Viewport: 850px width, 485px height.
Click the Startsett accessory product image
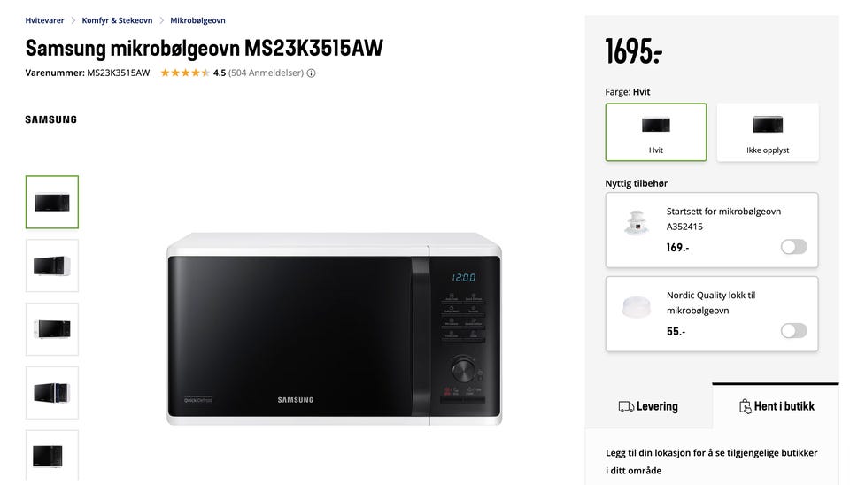click(x=637, y=223)
